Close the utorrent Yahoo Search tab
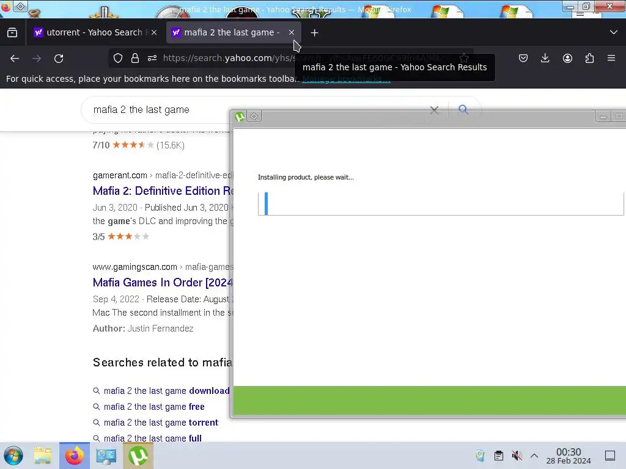This screenshot has width=626, height=469. point(154,33)
